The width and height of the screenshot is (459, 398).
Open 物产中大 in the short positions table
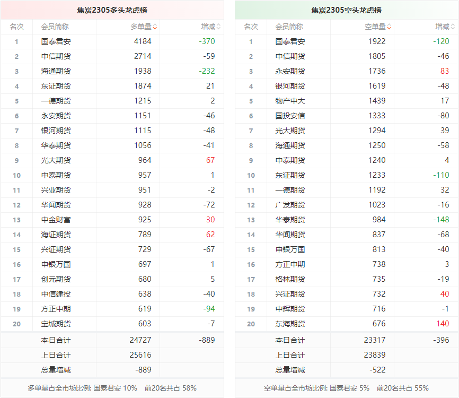point(290,101)
